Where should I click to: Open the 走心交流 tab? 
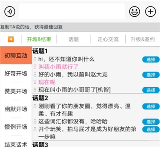(x=108, y=39)
